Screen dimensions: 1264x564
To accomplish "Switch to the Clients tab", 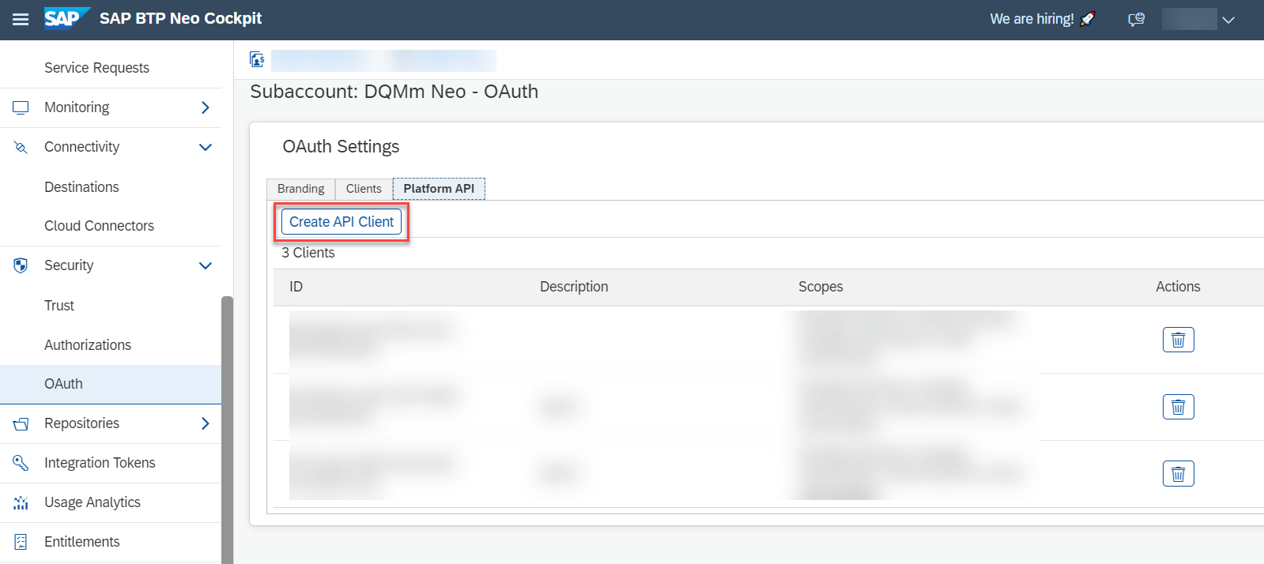I will click(364, 189).
